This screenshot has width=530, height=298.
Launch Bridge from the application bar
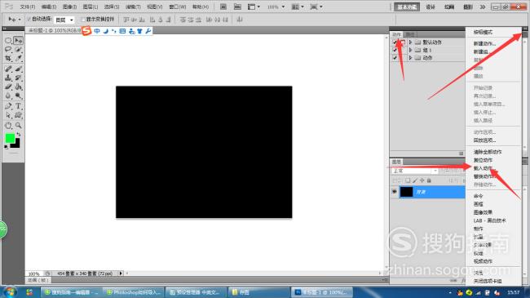click(x=223, y=7)
